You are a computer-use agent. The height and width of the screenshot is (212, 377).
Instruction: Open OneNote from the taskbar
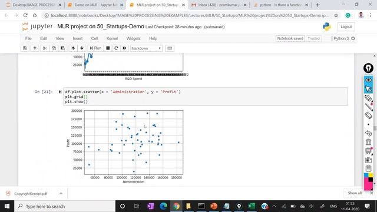pos(151,206)
